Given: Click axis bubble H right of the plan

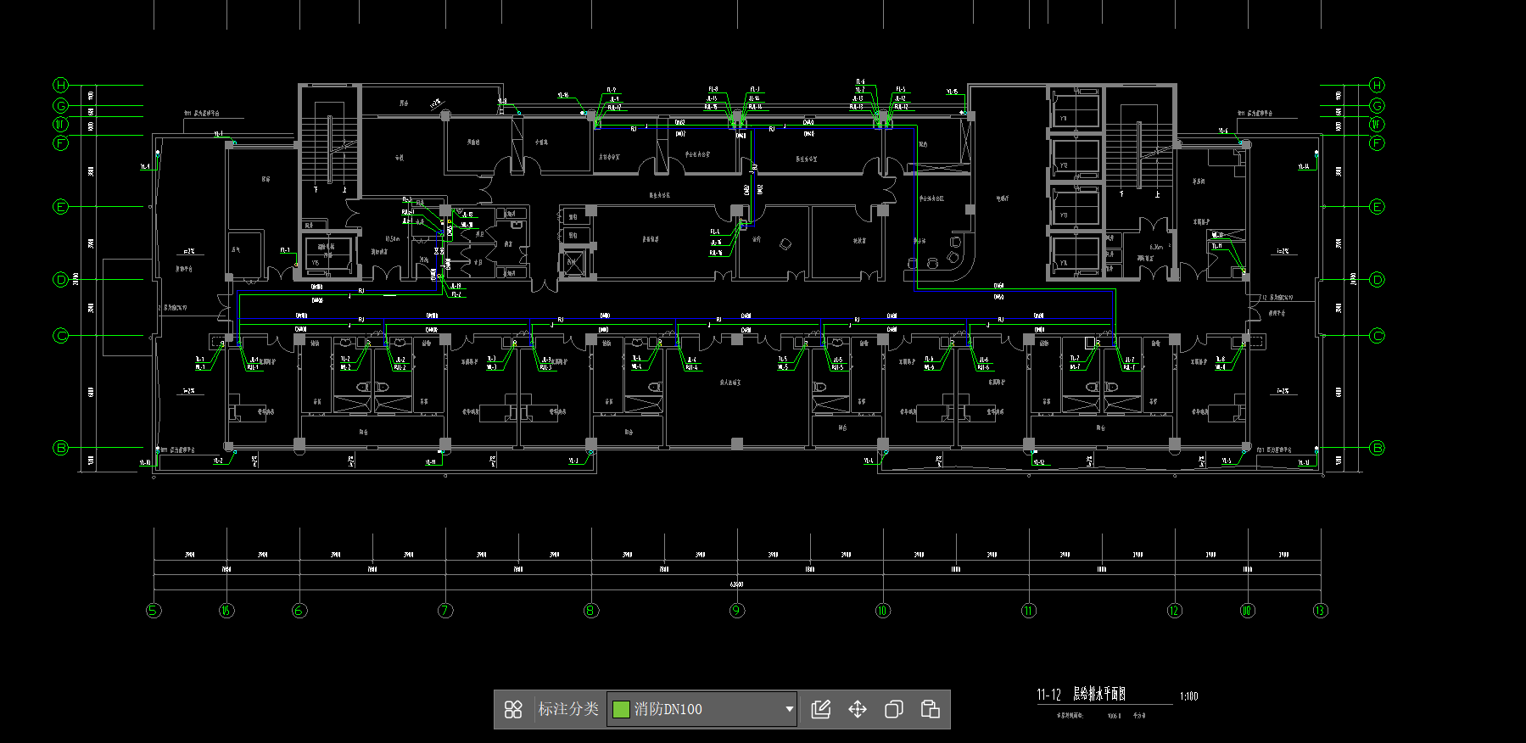Looking at the screenshot, I should (x=1378, y=85).
